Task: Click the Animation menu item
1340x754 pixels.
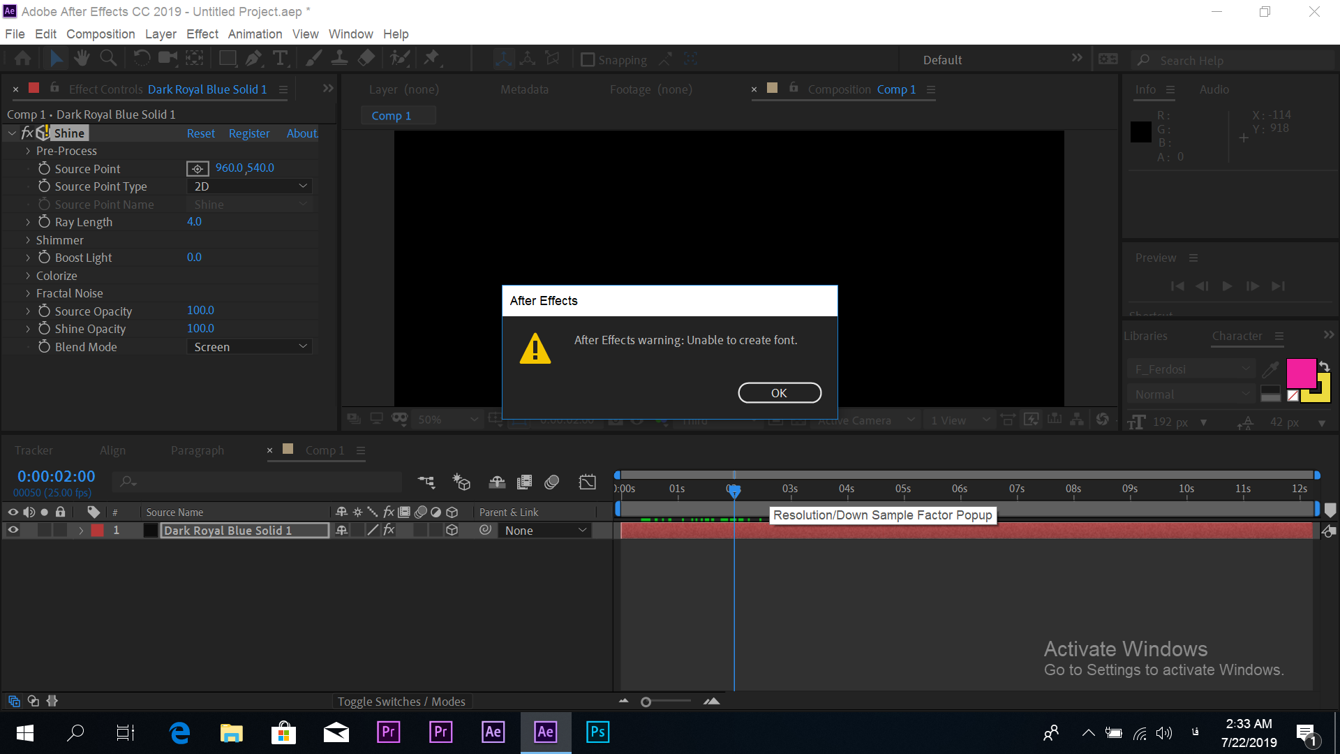Action: point(254,34)
